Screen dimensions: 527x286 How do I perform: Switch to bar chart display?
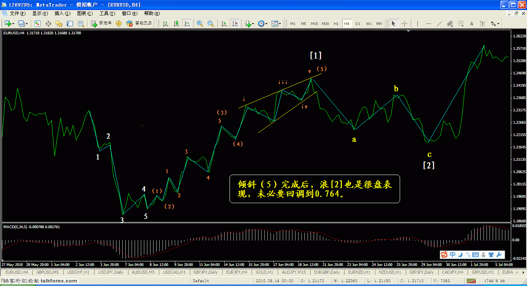click(x=166, y=24)
